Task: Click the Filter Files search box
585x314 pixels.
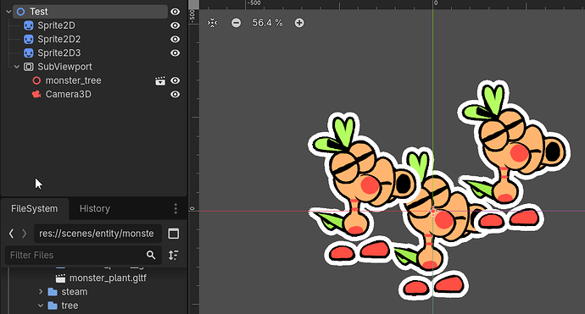Action: [x=83, y=255]
